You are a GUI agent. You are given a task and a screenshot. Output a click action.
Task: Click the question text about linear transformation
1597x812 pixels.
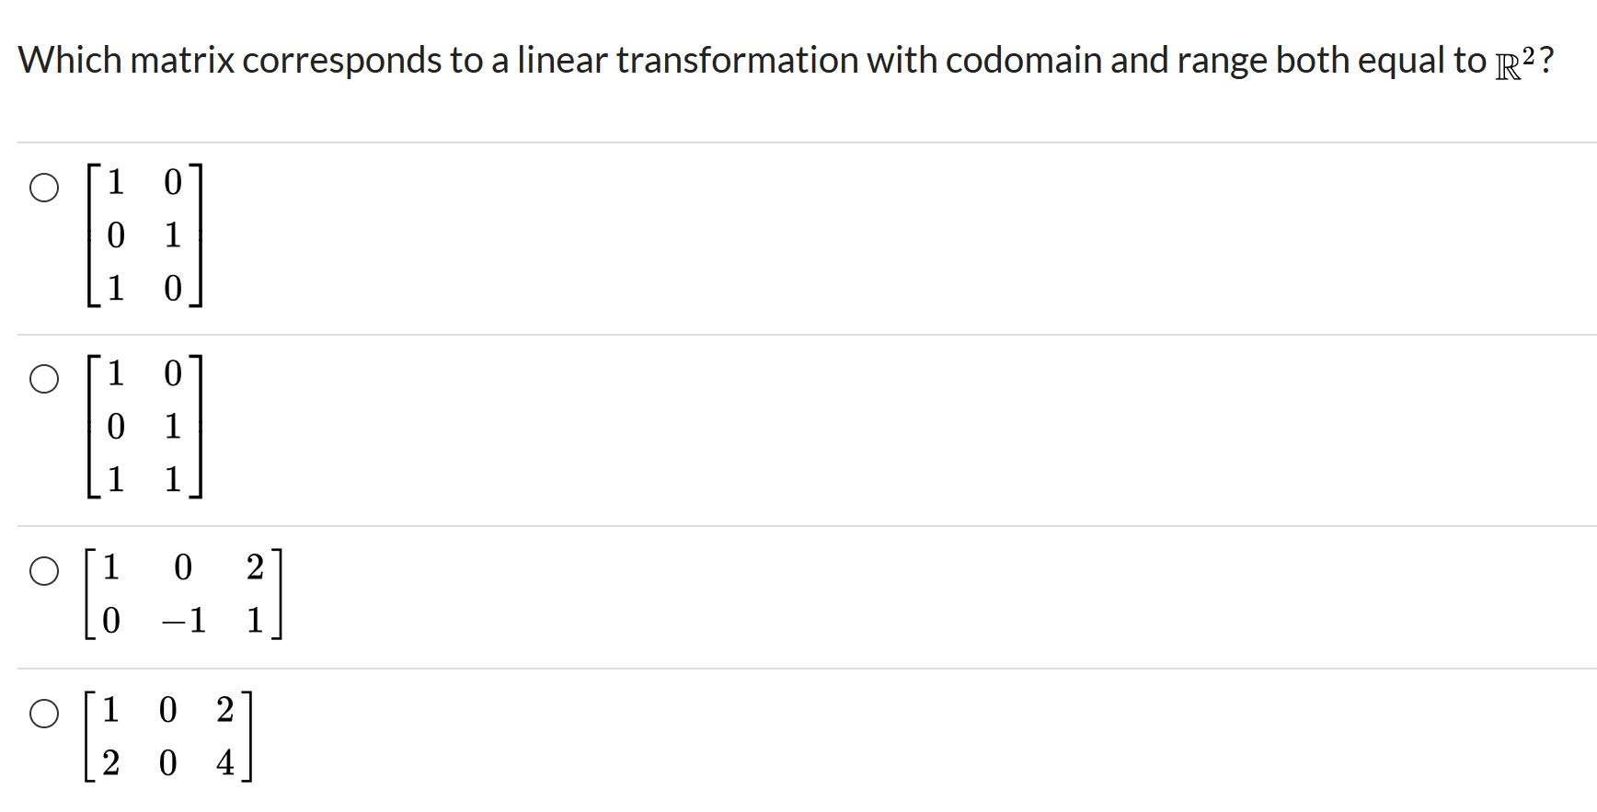[x=644, y=59]
